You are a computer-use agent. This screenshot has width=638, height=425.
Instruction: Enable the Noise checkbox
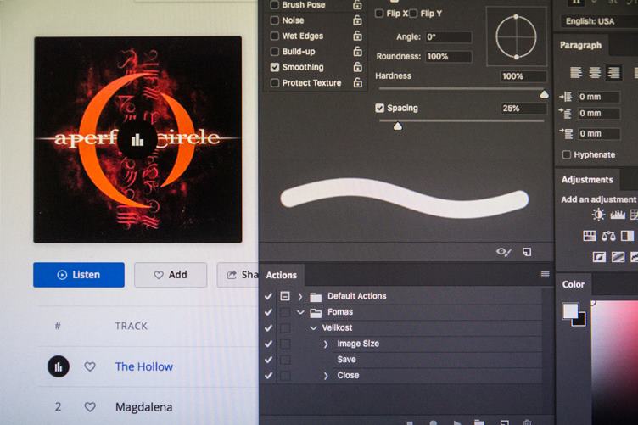[275, 20]
